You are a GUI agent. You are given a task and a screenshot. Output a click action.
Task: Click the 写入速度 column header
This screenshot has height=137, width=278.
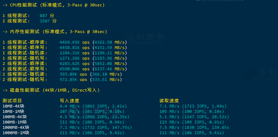point(69,101)
